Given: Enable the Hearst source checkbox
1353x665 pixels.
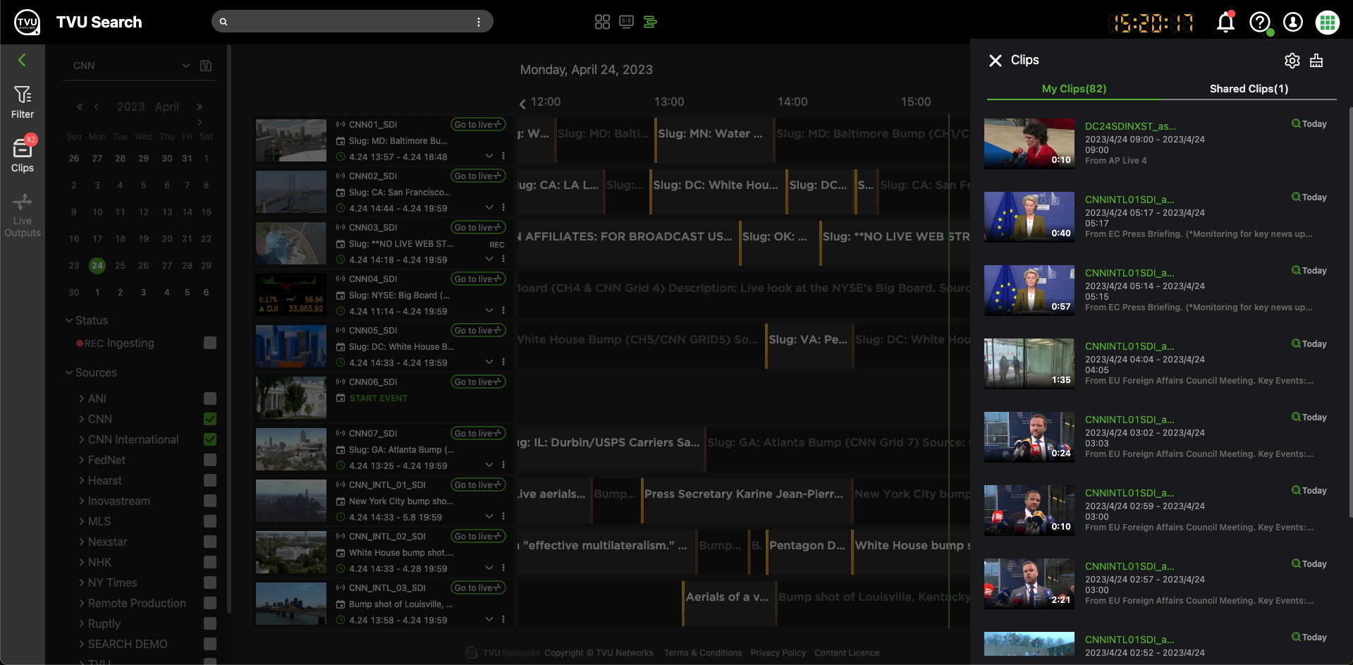Looking at the screenshot, I should [210, 480].
